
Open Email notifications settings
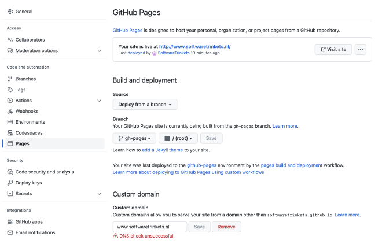35,232
